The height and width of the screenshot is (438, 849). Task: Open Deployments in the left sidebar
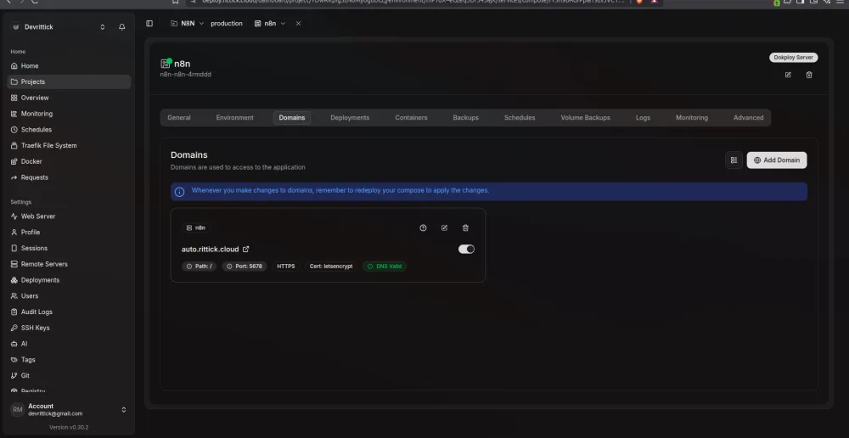click(69, 280)
